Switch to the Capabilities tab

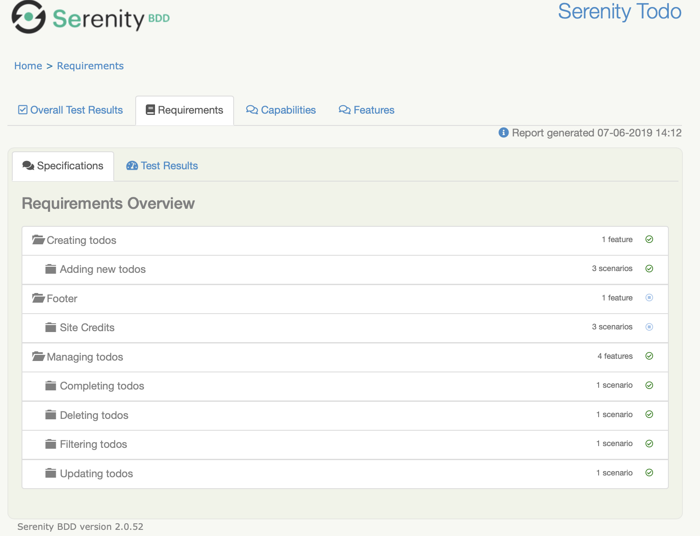281,110
